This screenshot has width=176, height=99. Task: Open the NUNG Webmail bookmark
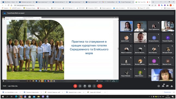click(69, 8)
